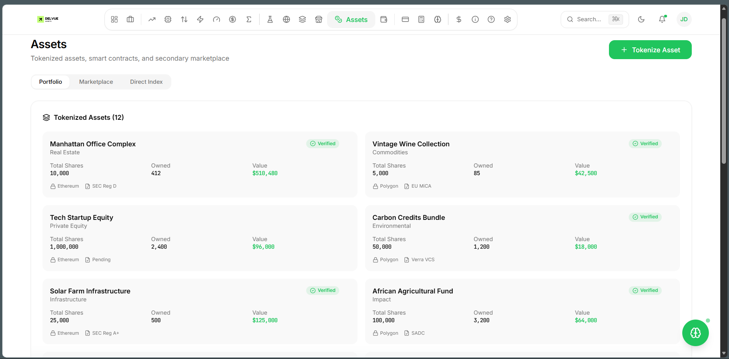Click the Search input field

coord(595,19)
